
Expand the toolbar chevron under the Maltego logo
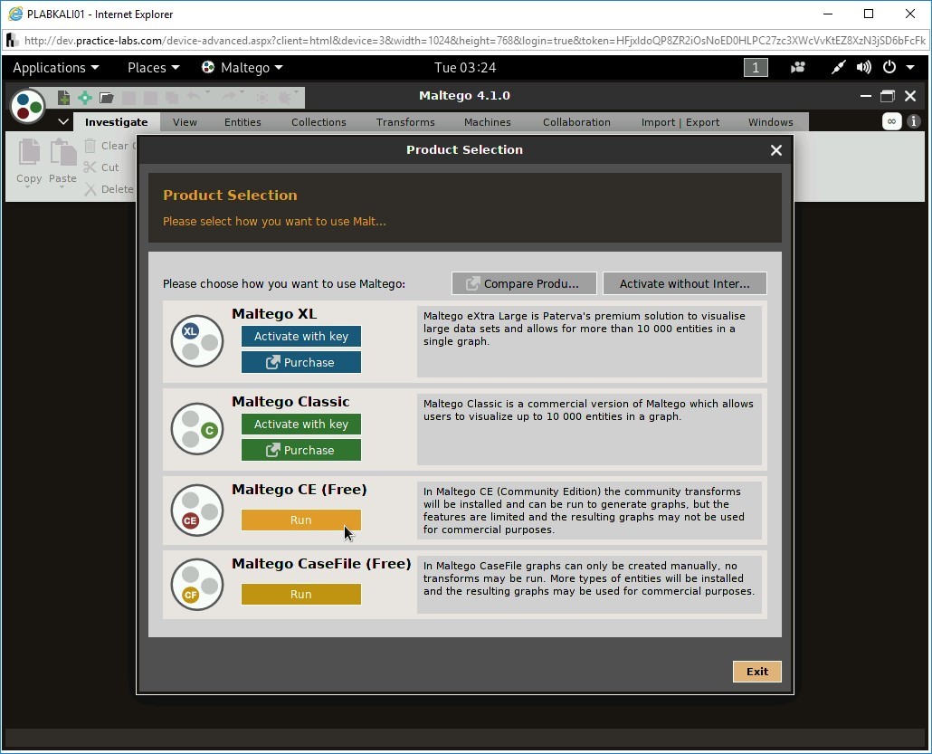coord(62,120)
